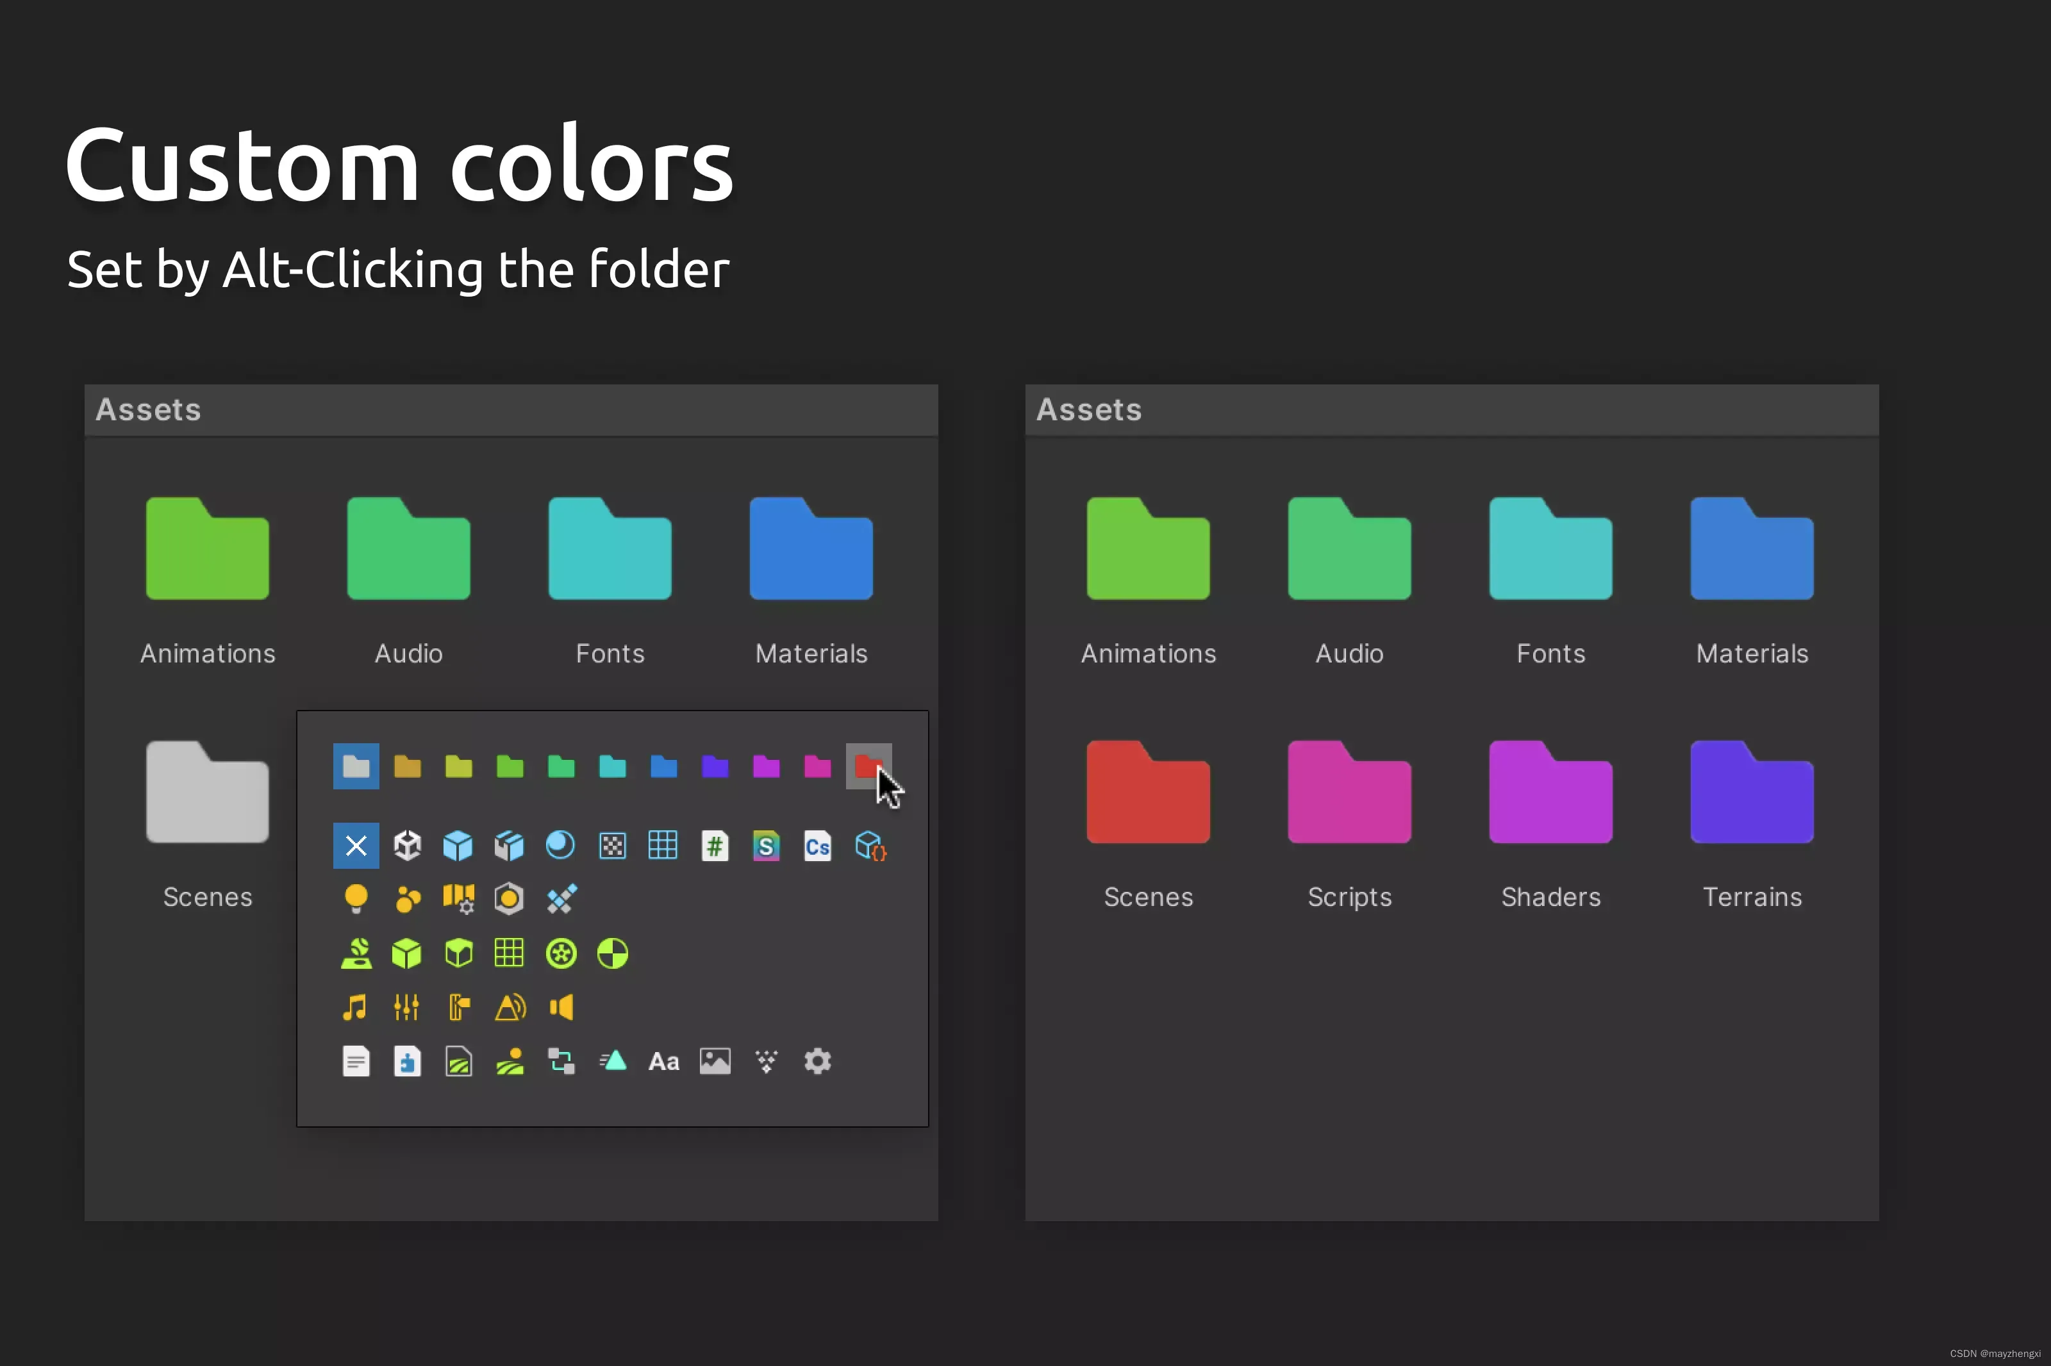Pick the default gray folder color swatch

pyautogui.click(x=356, y=766)
